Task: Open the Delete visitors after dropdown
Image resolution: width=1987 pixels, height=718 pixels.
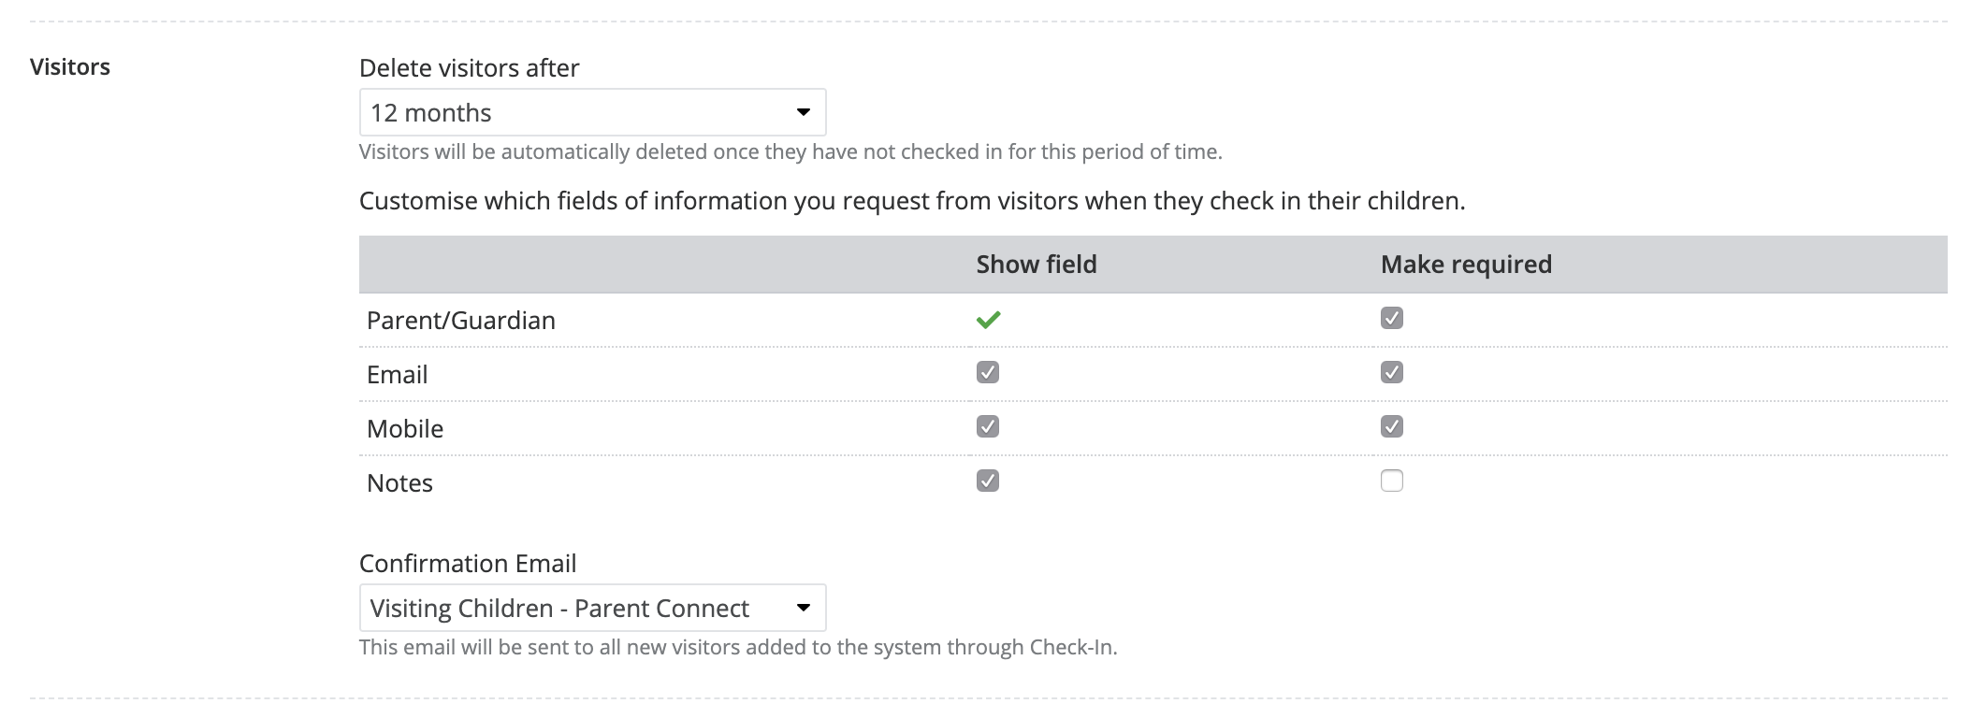Action: tap(592, 113)
